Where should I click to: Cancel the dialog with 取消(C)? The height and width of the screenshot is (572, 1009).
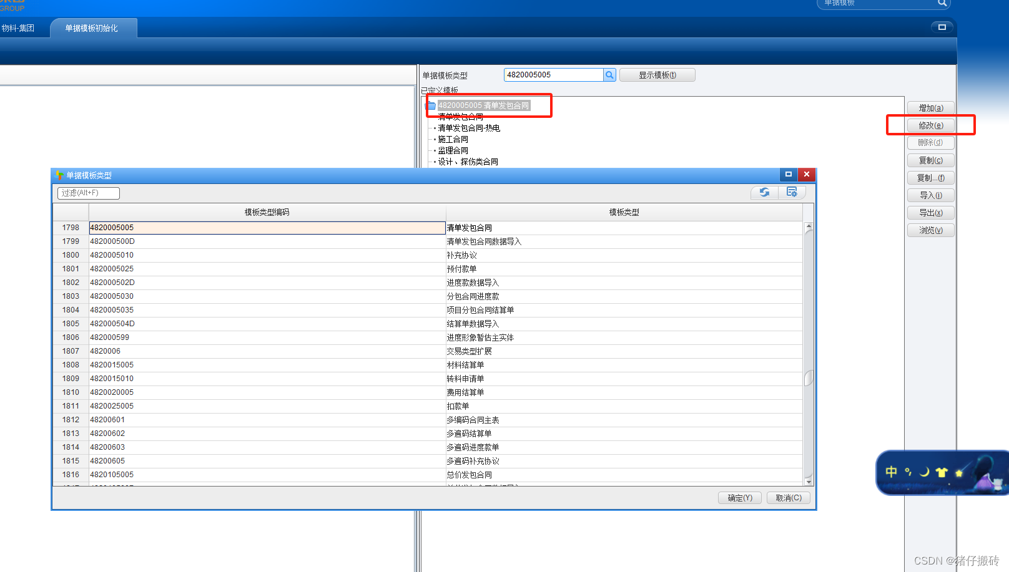[788, 497]
